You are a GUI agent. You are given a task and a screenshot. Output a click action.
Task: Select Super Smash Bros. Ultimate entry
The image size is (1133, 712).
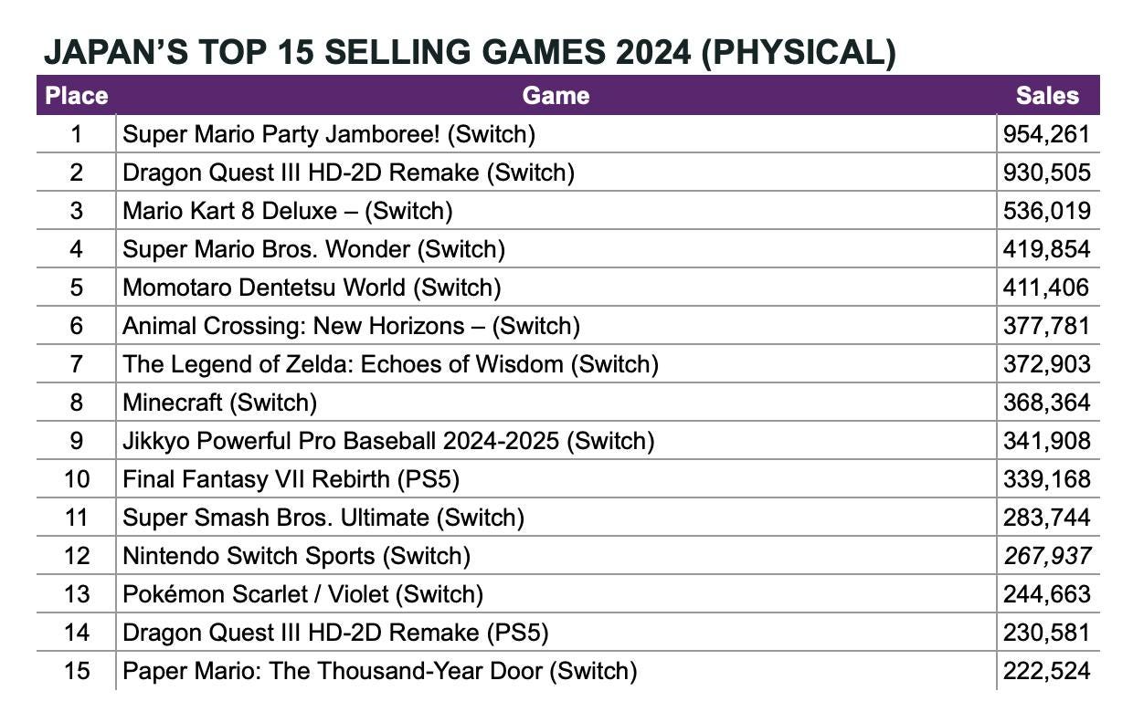323,518
